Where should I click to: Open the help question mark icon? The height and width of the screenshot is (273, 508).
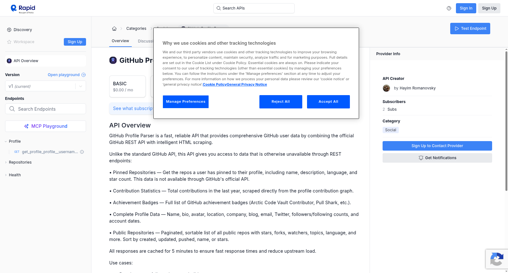pyautogui.click(x=449, y=8)
